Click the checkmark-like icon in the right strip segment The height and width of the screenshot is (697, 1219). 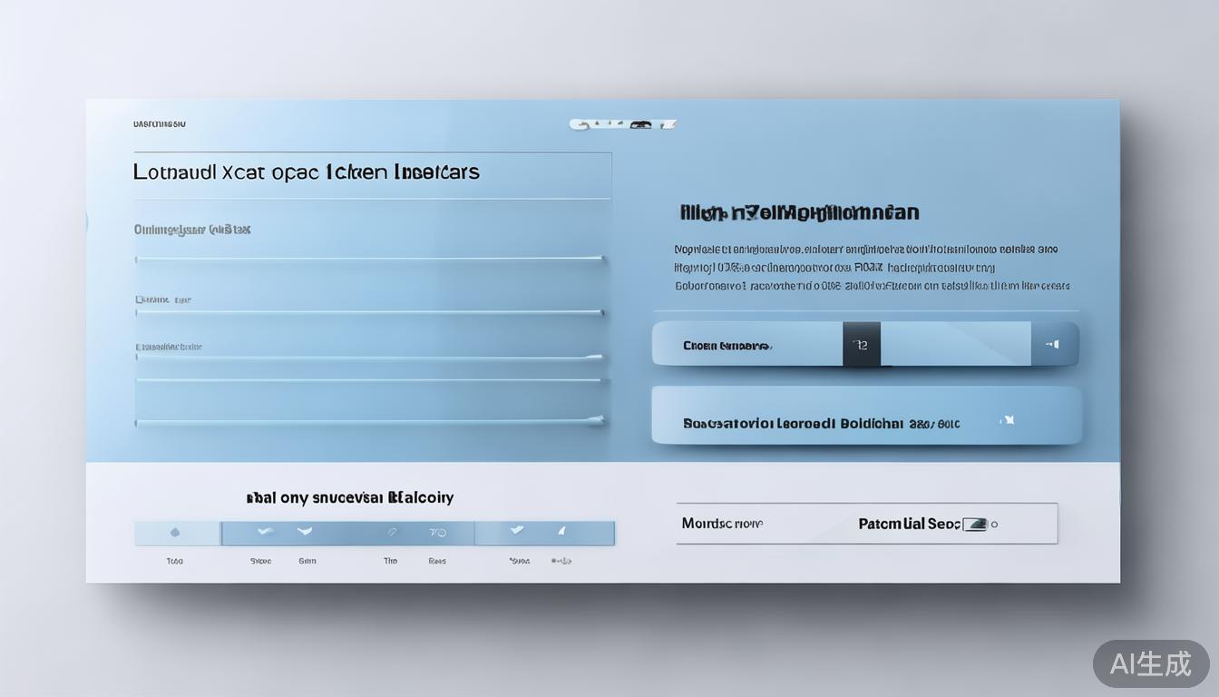coord(517,530)
